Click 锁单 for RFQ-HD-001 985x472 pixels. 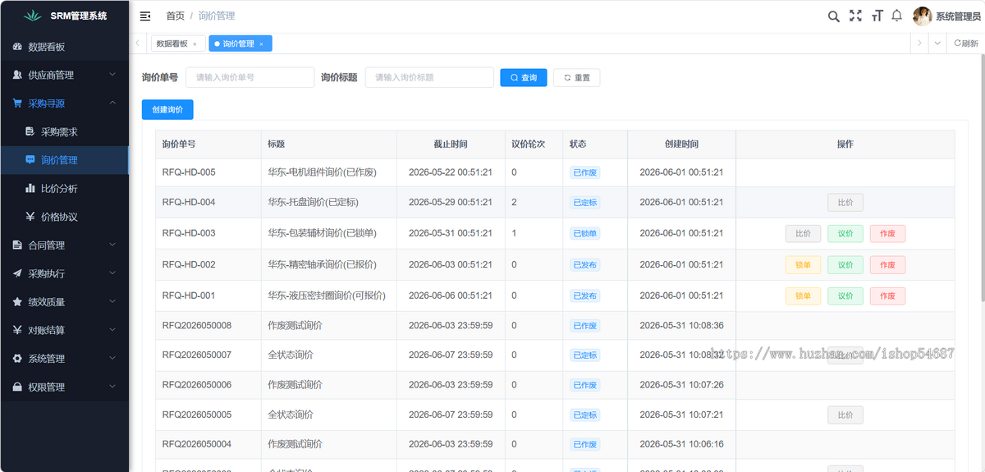803,296
